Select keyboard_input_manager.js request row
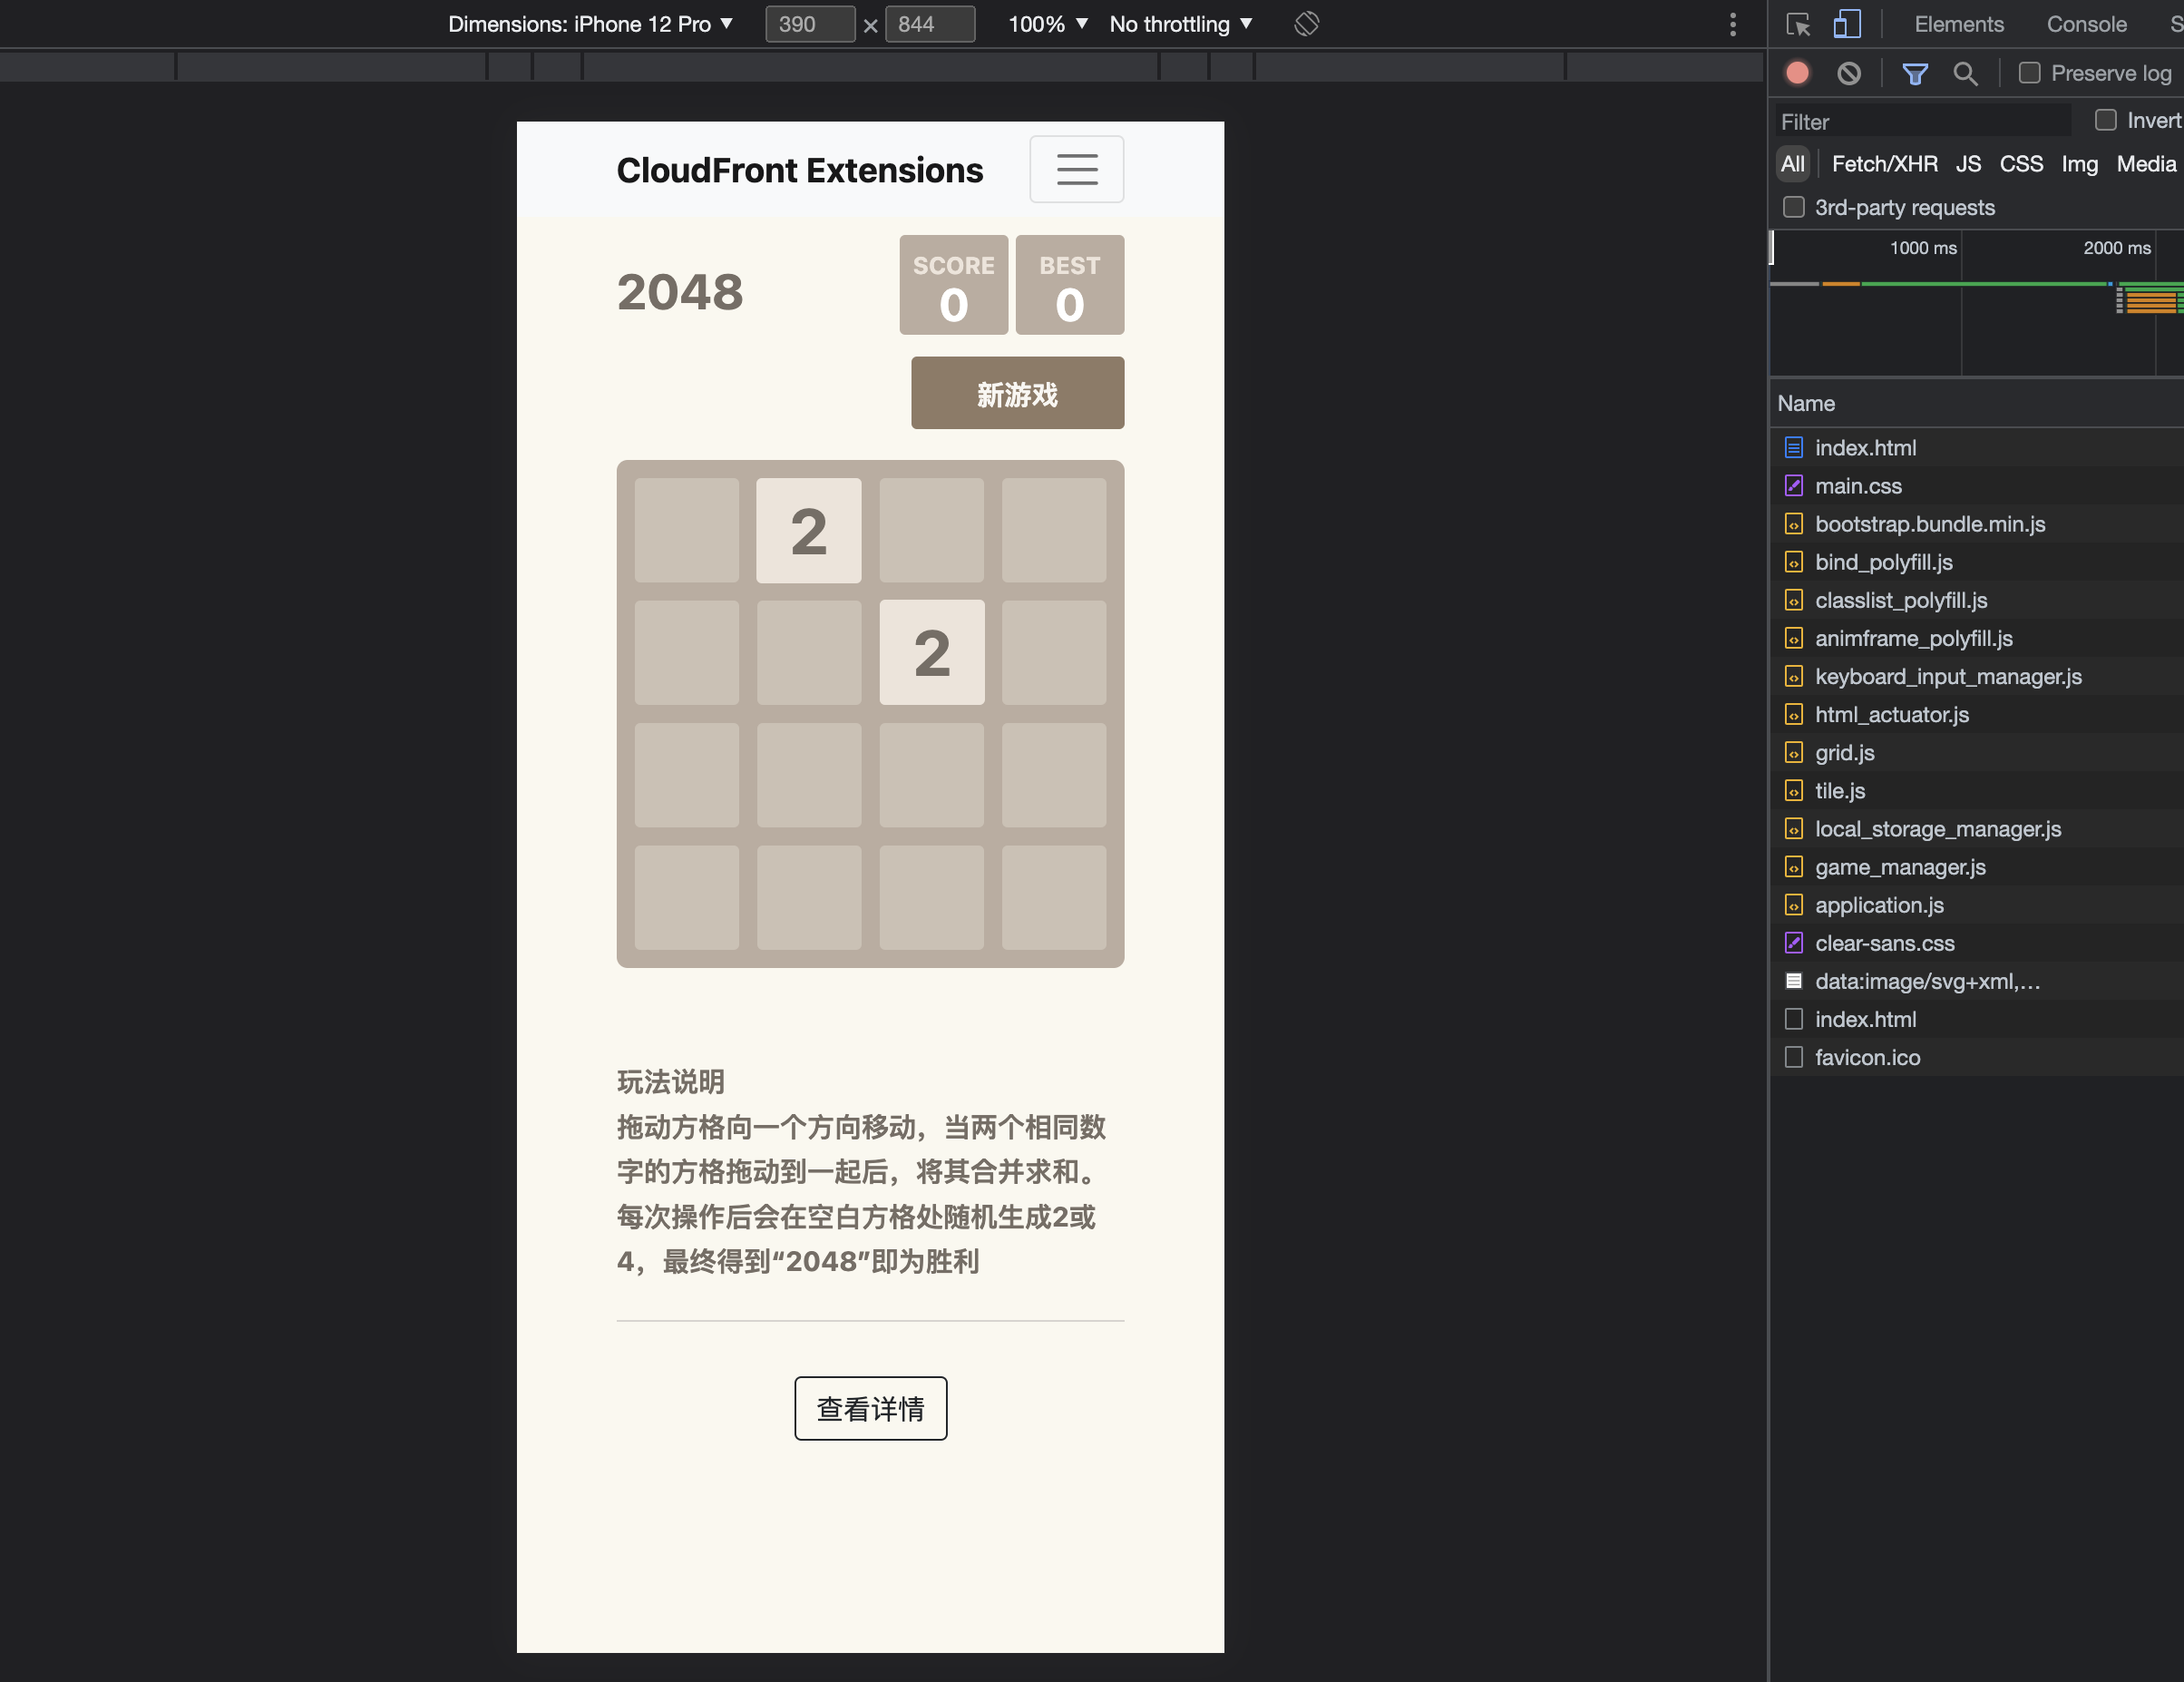The width and height of the screenshot is (2184, 1682). click(x=1976, y=676)
